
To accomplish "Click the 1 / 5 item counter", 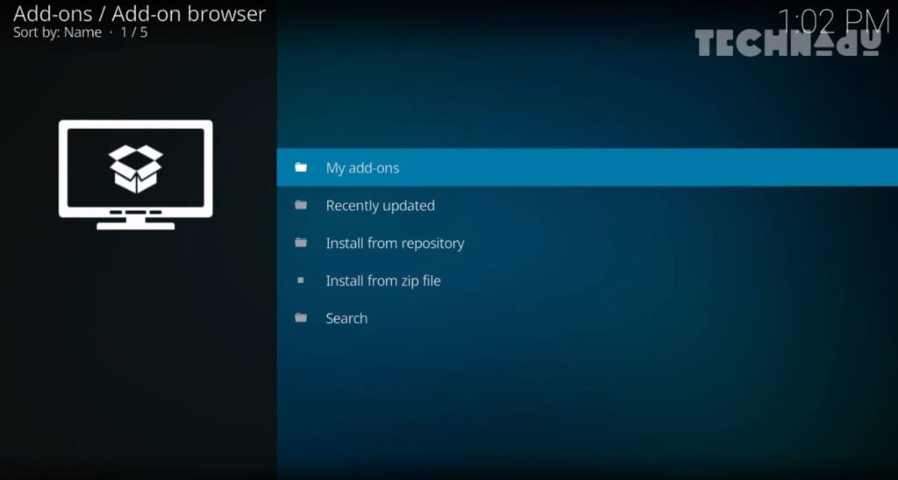I will tap(135, 32).
